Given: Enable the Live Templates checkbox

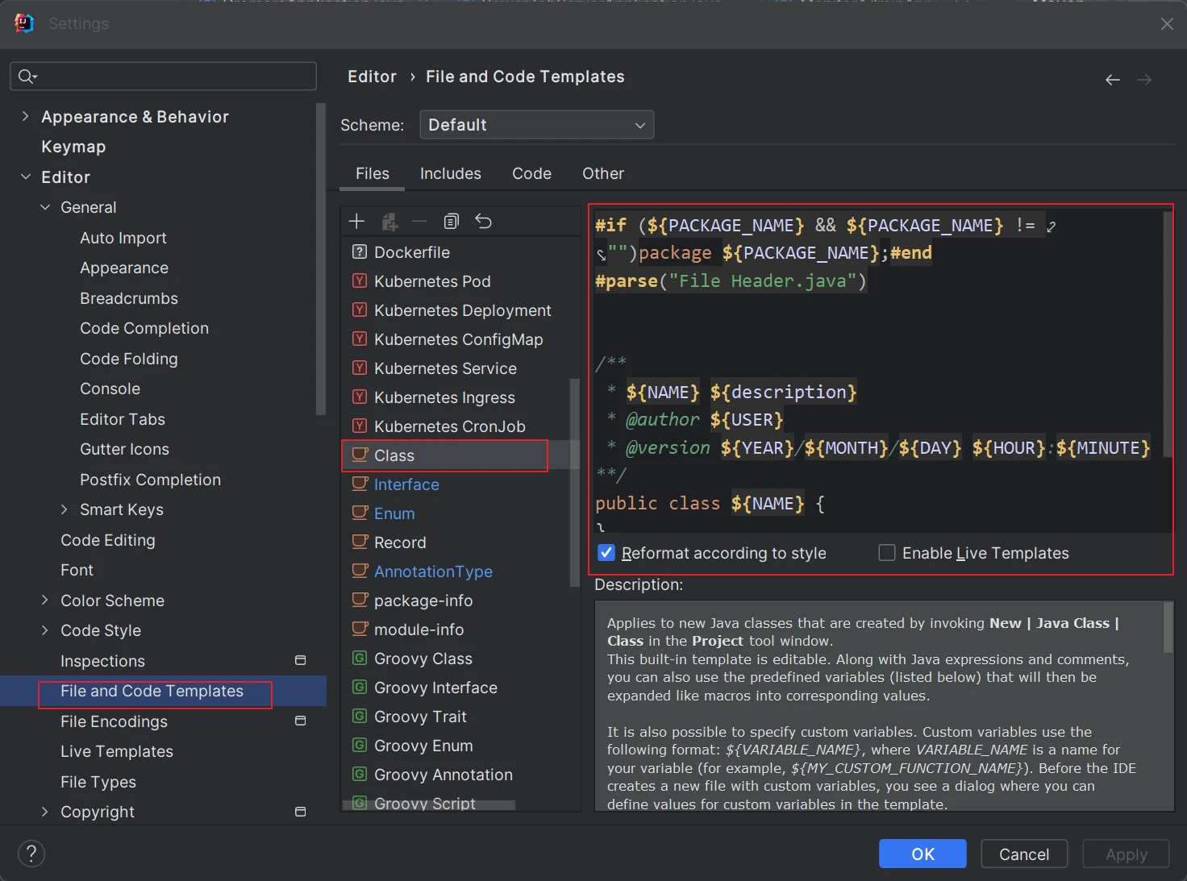Looking at the screenshot, I should pos(887,553).
